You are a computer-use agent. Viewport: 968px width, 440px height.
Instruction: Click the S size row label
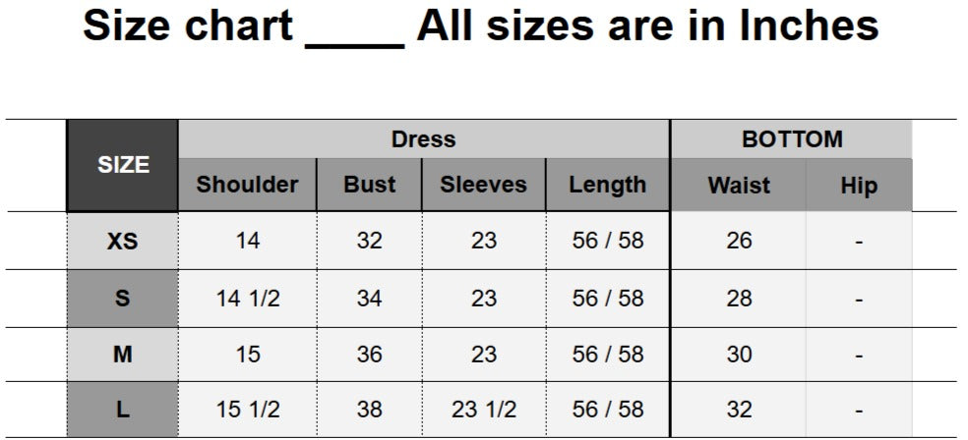123,299
